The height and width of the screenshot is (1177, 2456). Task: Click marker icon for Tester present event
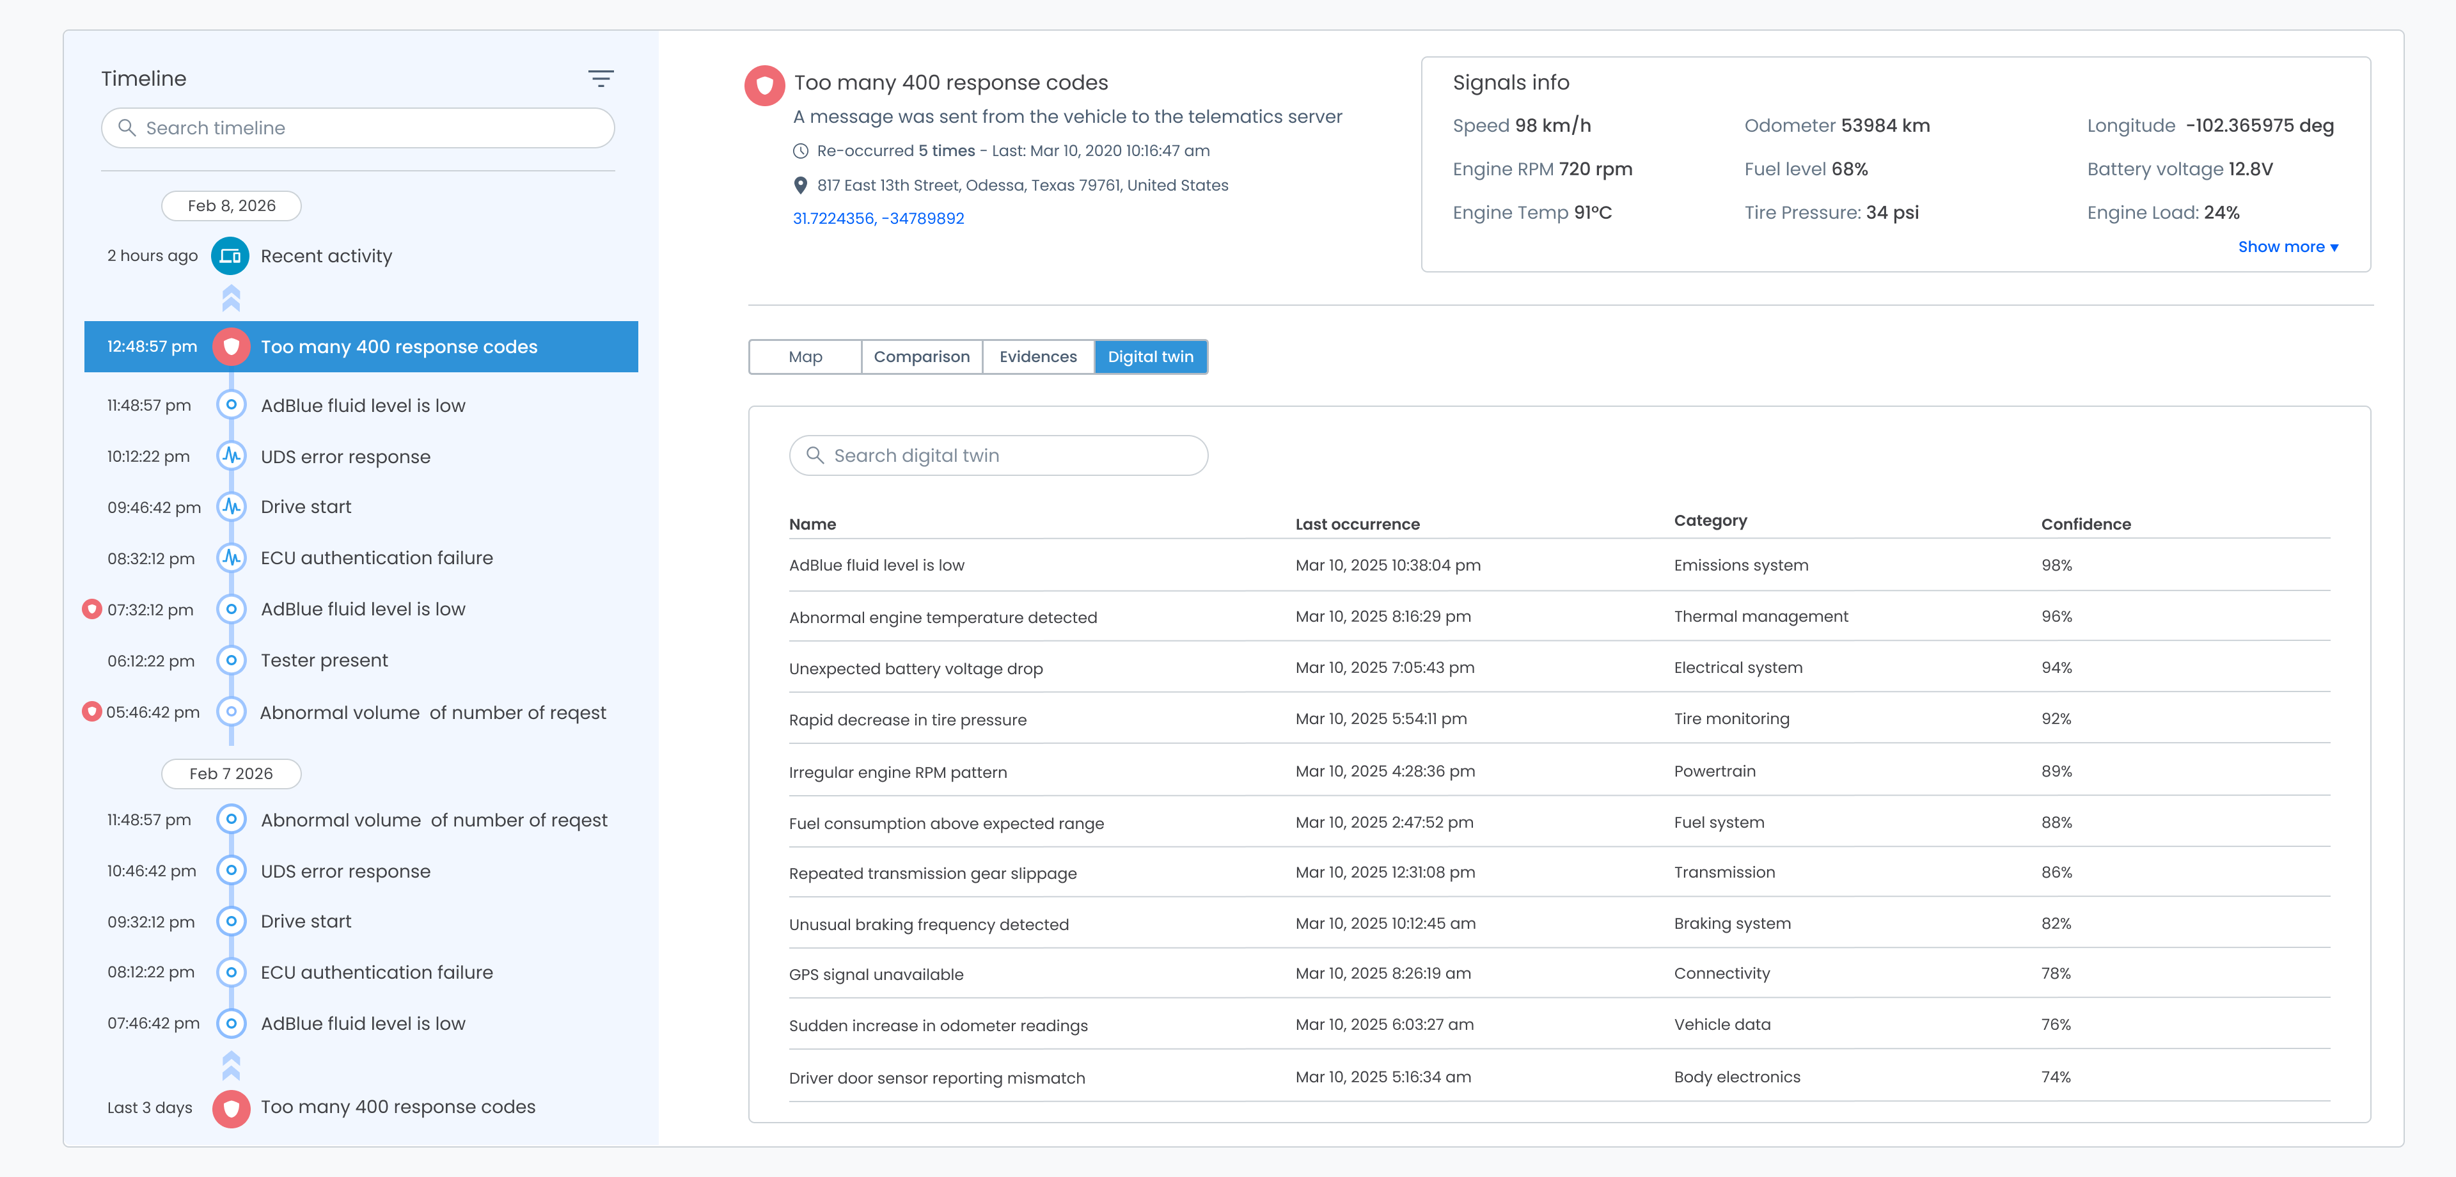(x=231, y=660)
